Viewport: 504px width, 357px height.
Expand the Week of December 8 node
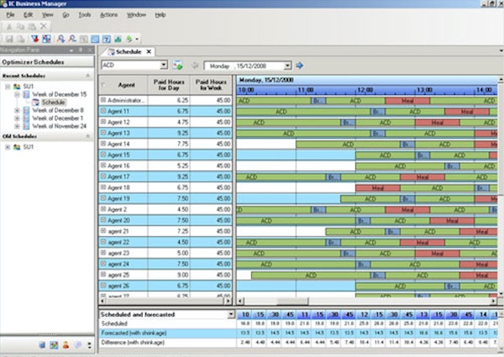[x=18, y=110]
